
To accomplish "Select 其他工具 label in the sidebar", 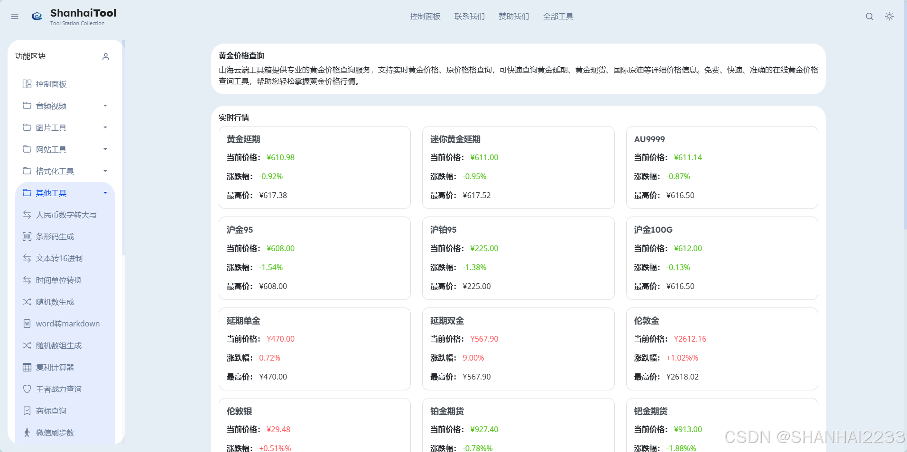I will coord(51,193).
